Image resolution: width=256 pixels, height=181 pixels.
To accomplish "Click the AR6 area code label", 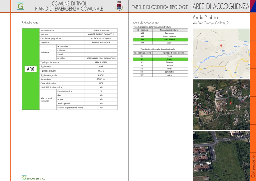I will pyautogui.click(x=30, y=69).
